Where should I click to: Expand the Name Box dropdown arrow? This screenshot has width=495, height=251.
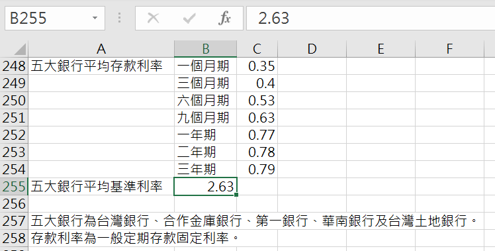[95, 18]
